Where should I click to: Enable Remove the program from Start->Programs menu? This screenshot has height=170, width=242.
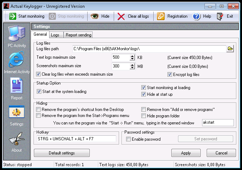coord(38,116)
